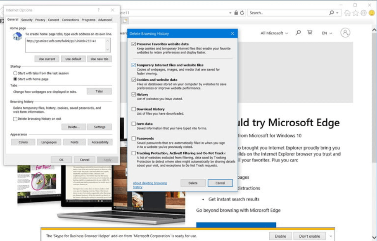Click home page box scroll up arrow
The image size is (377, 241).
(108, 41)
